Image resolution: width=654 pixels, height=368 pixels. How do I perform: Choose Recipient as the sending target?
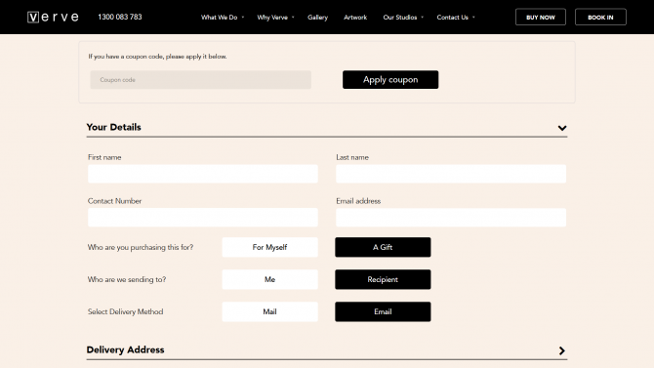tap(383, 279)
